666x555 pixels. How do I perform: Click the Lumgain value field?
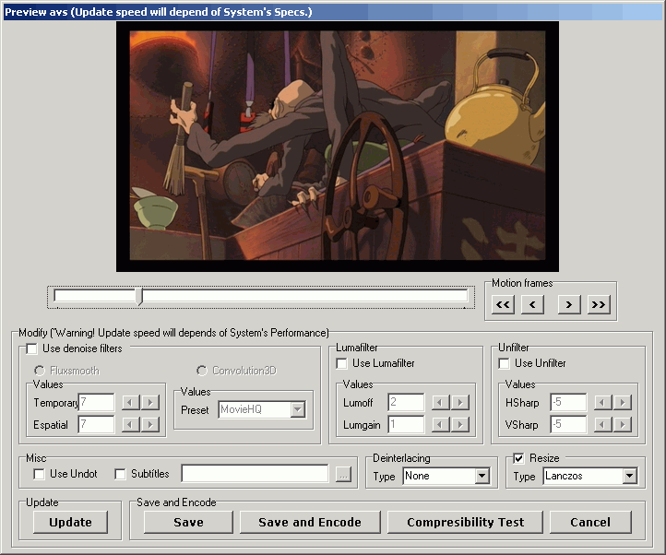[406, 424]
